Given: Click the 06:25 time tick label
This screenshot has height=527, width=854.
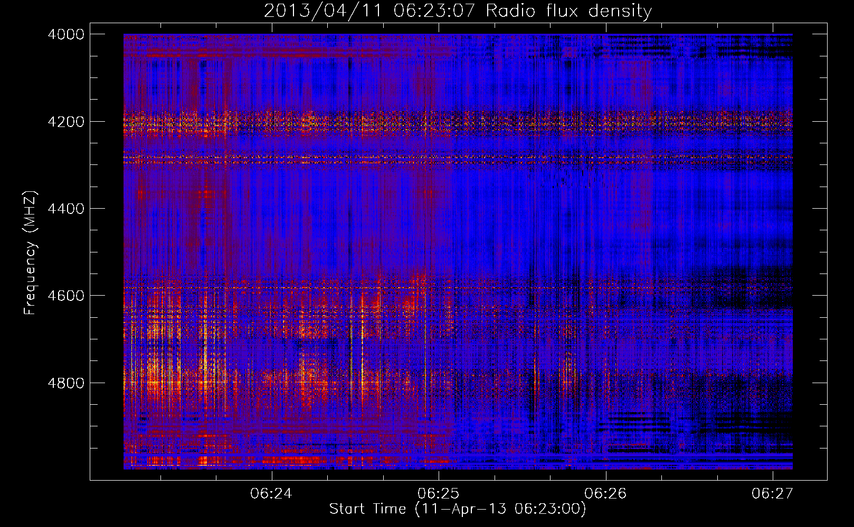Looking at the screenshot, I should pyautogui.click(x=439, y=493).
